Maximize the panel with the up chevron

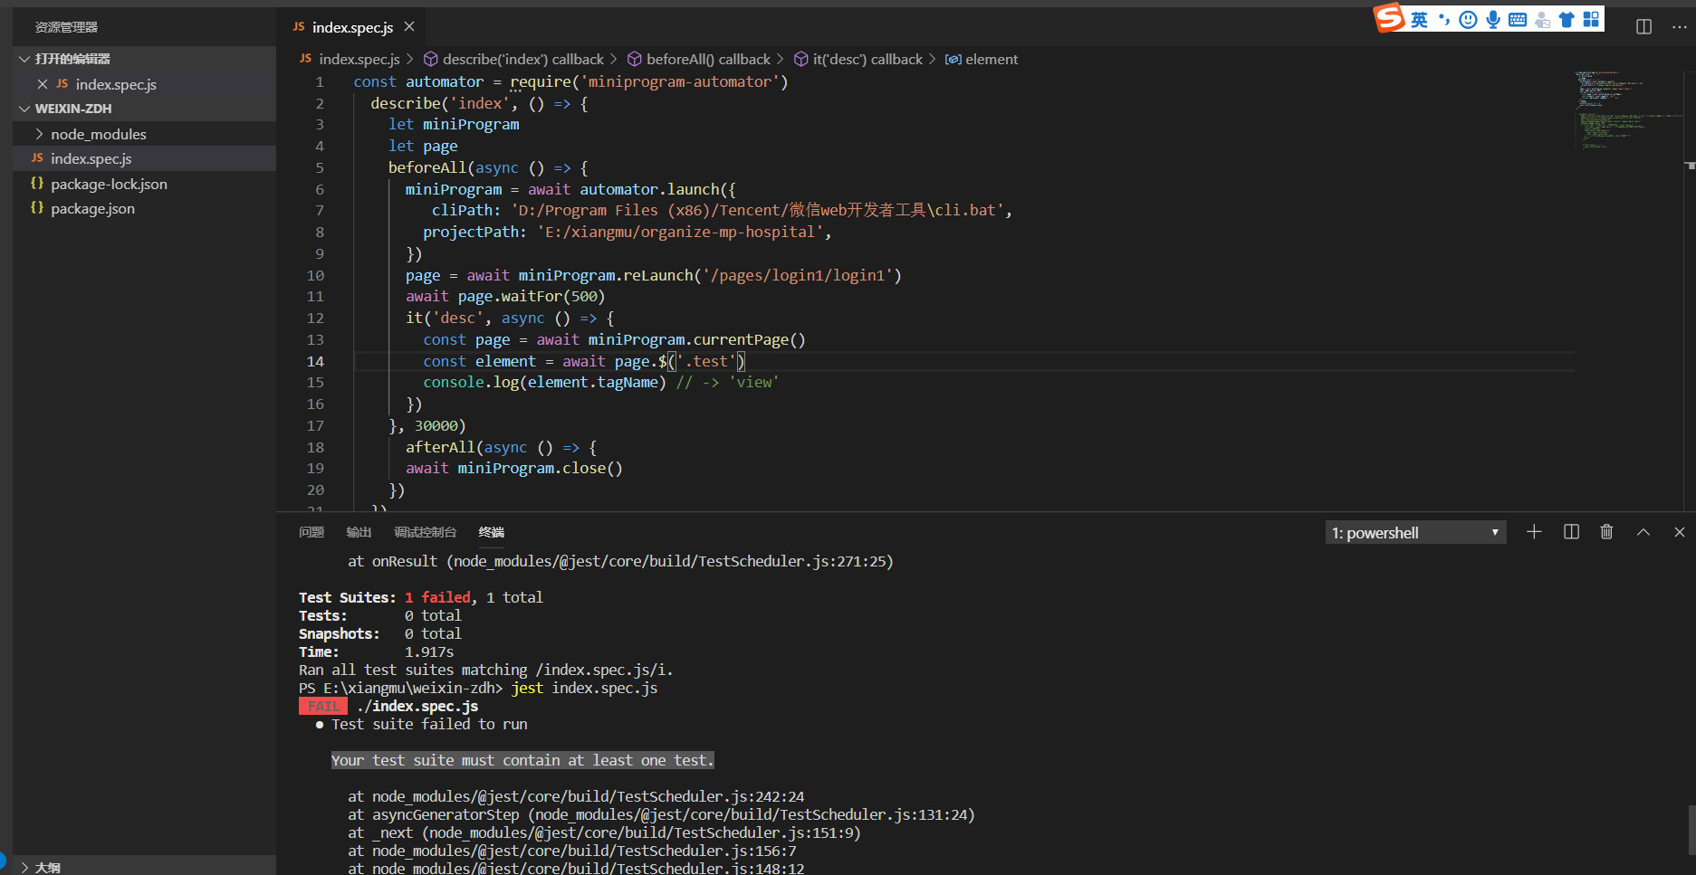click(x=1643, y=532)
